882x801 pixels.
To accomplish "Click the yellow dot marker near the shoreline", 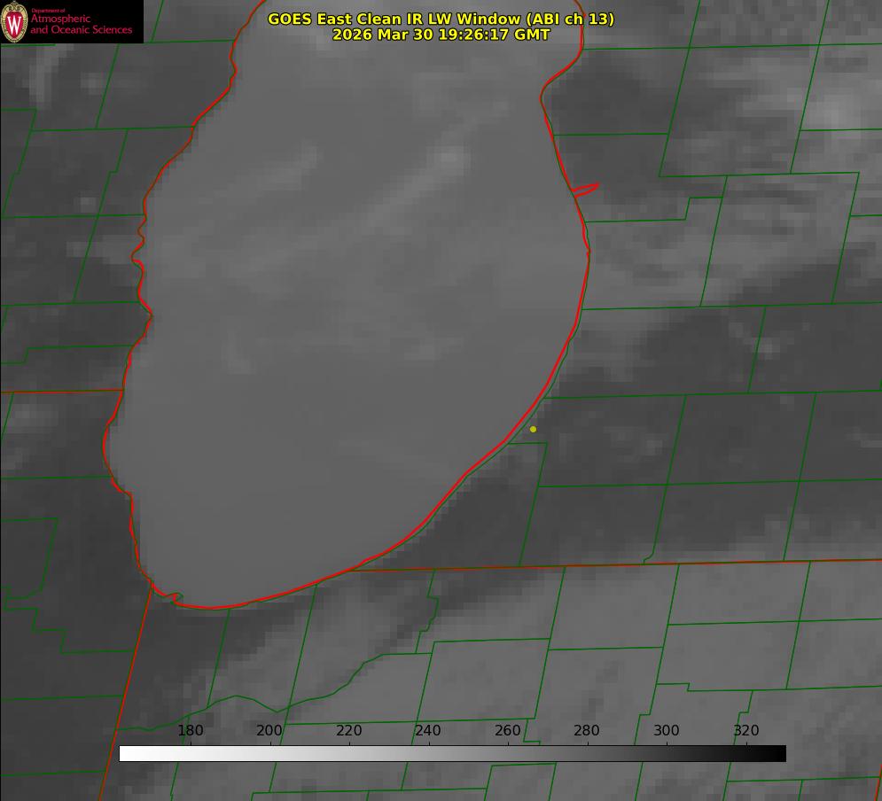I will pos(533,430).
